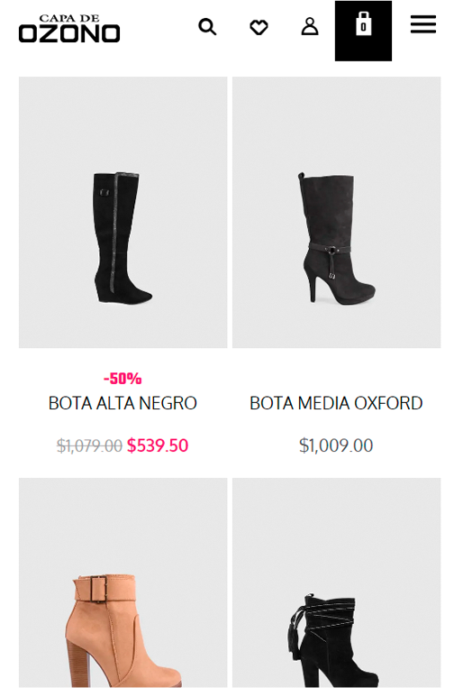Viewport: 454px width, 688px height.
Task: Click the zero item count on the bag
Action: pos(363,27)
